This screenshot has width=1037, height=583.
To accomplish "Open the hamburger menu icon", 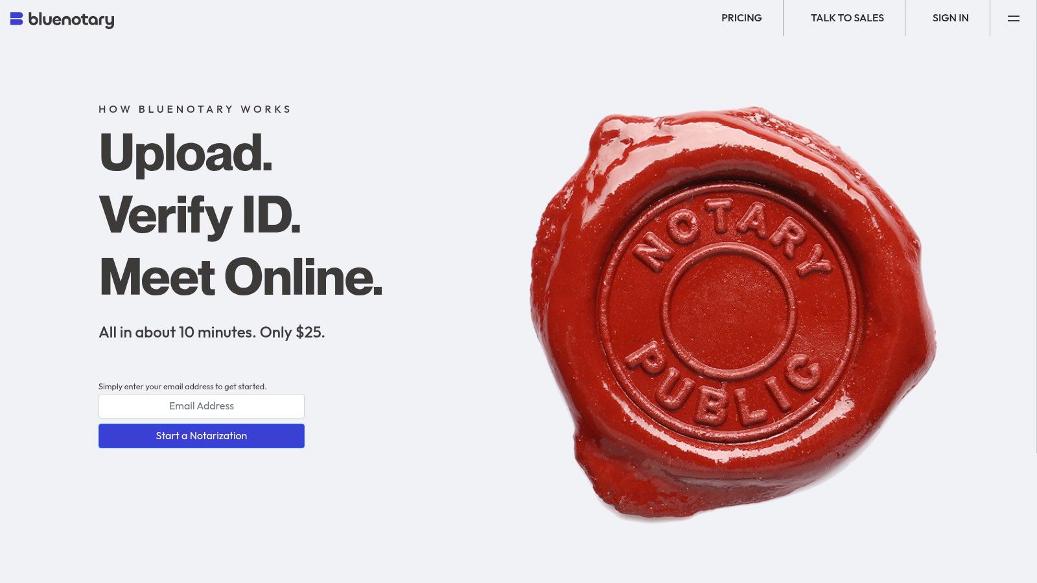I will [x=1014, y=18].
